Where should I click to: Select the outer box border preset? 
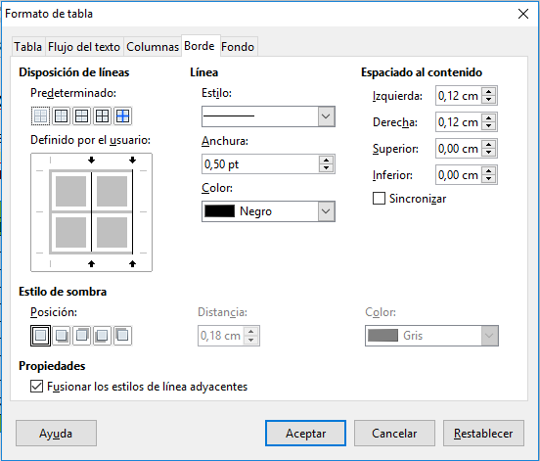click(x=61, y=115)
